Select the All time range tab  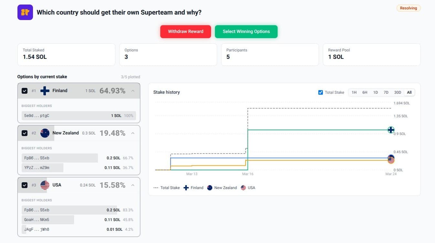(x=409, y=92)
